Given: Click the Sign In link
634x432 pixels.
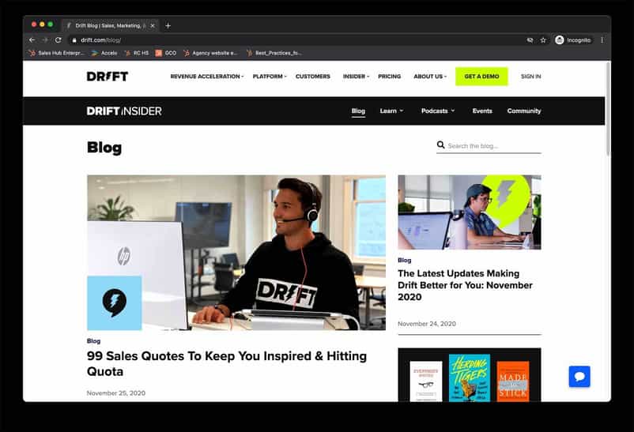Looking at the screenshot, I should pyautogui.click(x=531, y=77).
